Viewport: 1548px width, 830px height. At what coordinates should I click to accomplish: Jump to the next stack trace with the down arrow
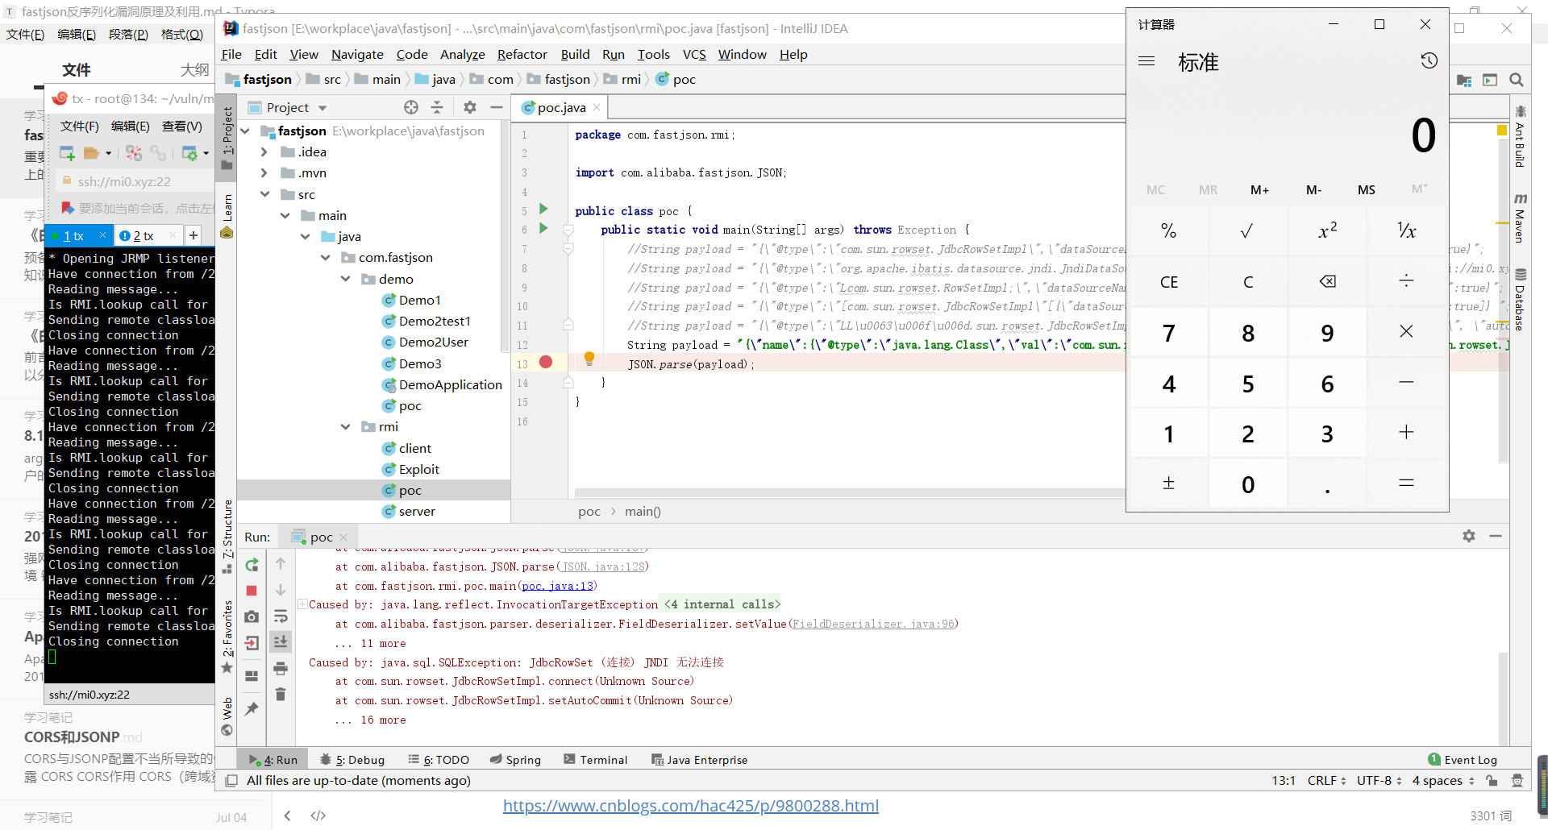pos(281,590)
